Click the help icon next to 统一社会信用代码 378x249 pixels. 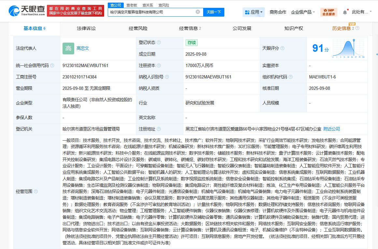click(51, 65)
